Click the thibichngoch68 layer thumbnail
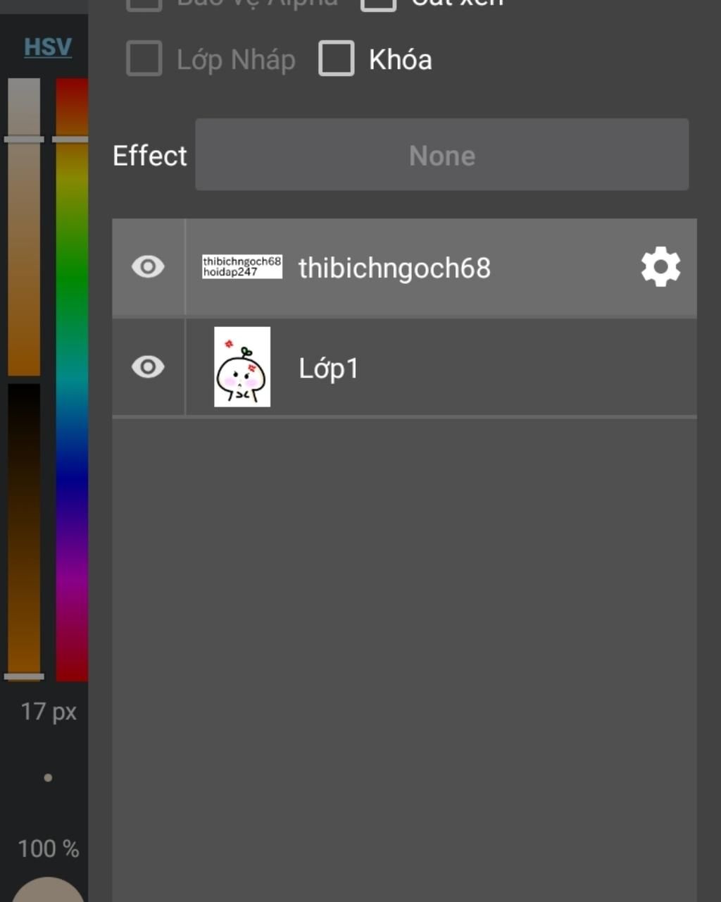721x902 pixels. 242,267
